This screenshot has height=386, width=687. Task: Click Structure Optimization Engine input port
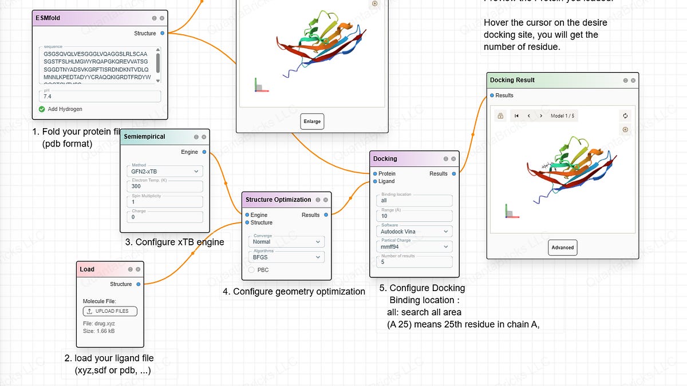tap(247, 215)
